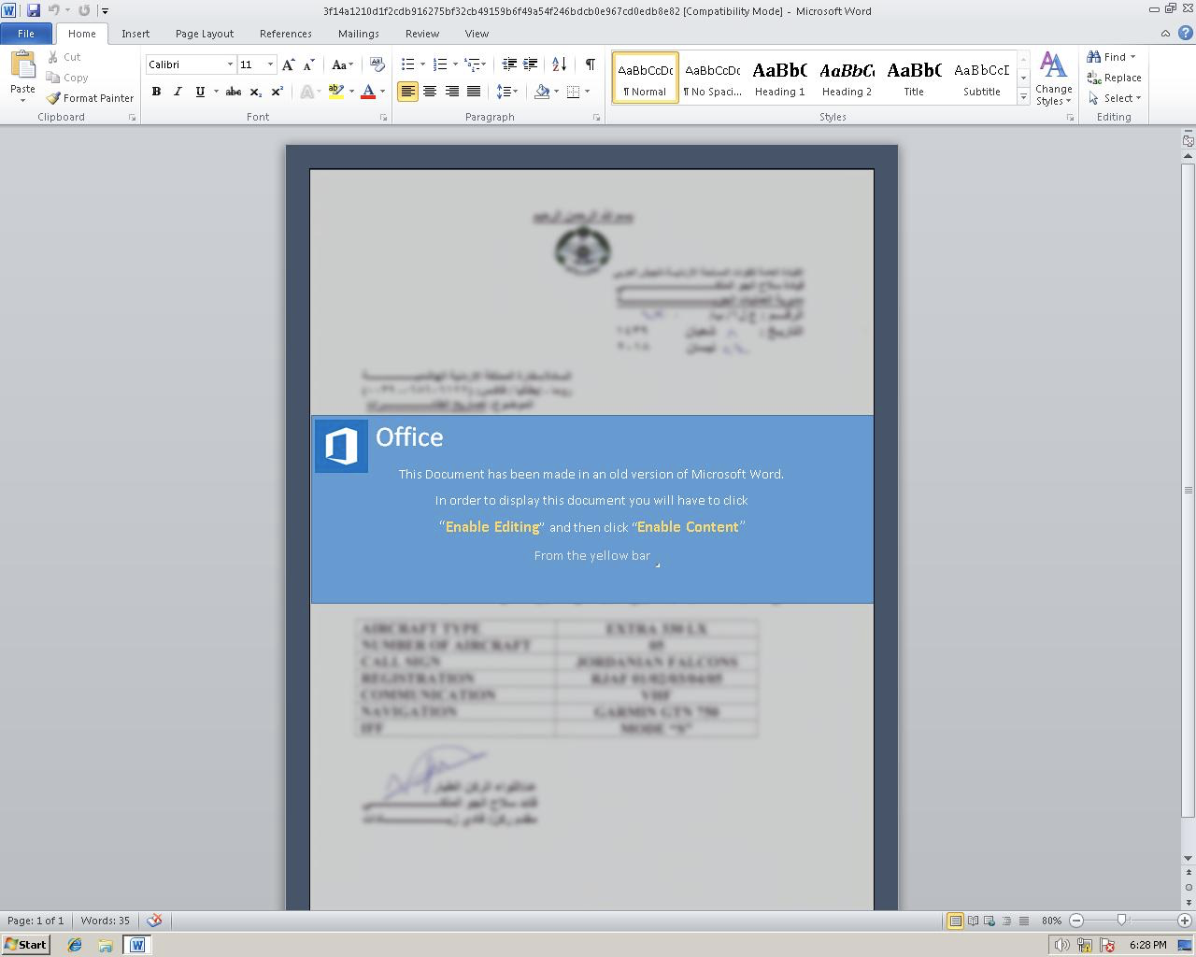The height and width of the screenshot is (957, 1196).
Task: Click the Multilevel List icon
Action: click(473, 64)
